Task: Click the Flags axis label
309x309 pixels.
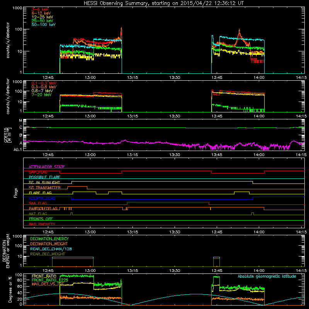Action: [x=16, y=193]
